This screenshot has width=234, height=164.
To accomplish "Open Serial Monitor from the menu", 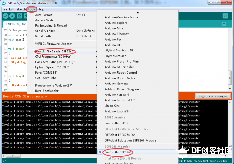I will pyautogui.click(x=62, y=31).
